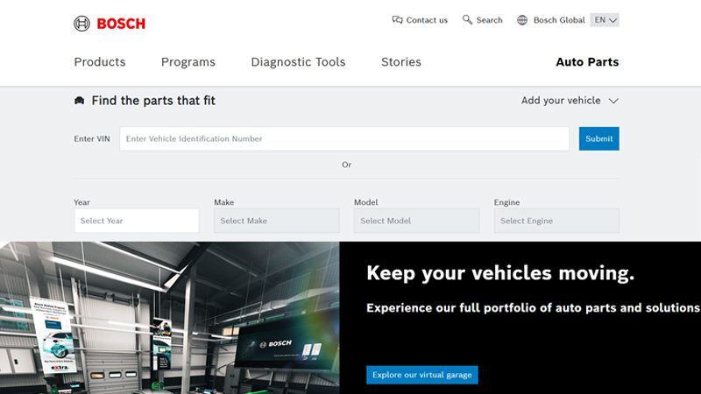Click the Bosch Global globe icon
This screenshot has height=394, width=701.
[x=522, y=20]
